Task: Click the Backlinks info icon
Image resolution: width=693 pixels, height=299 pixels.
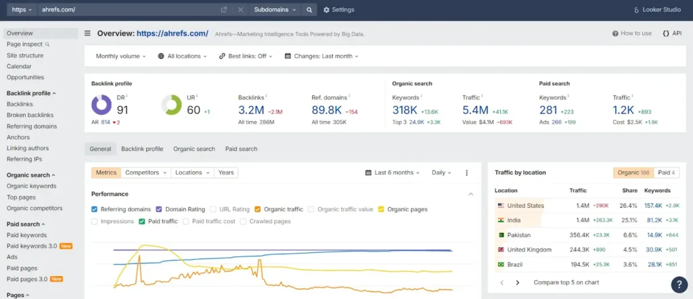Action: tap(267, 95)
